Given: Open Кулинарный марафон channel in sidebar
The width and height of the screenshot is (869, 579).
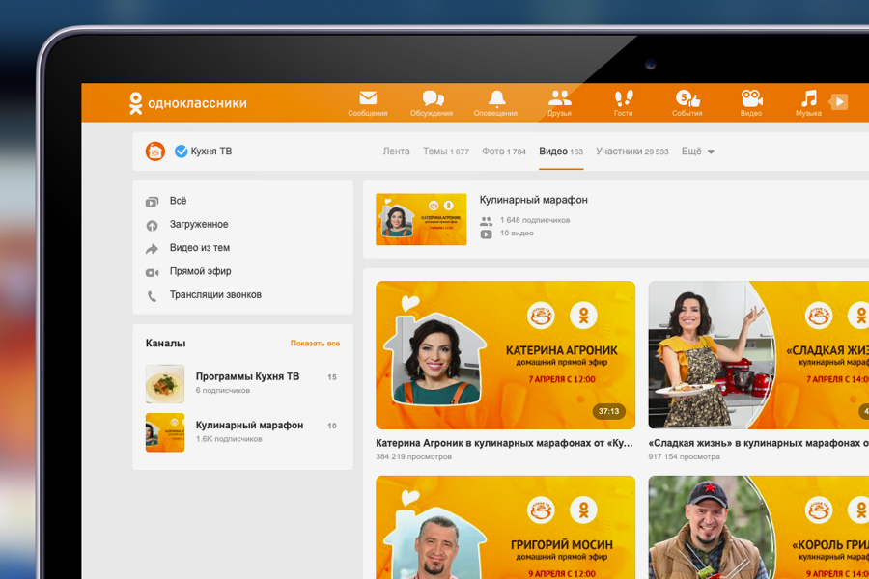Looking at the screenshot, I should tap(249, 425).
